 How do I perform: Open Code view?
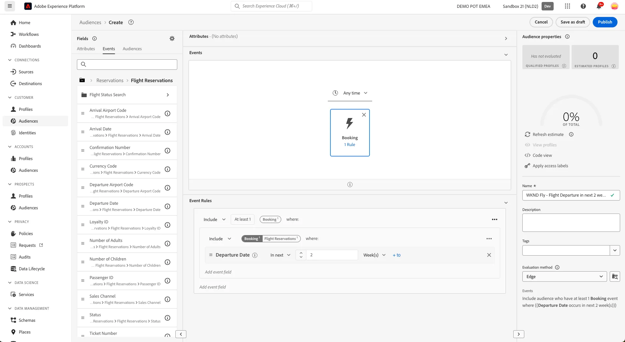pyautogui.click(x=542, y=155)
